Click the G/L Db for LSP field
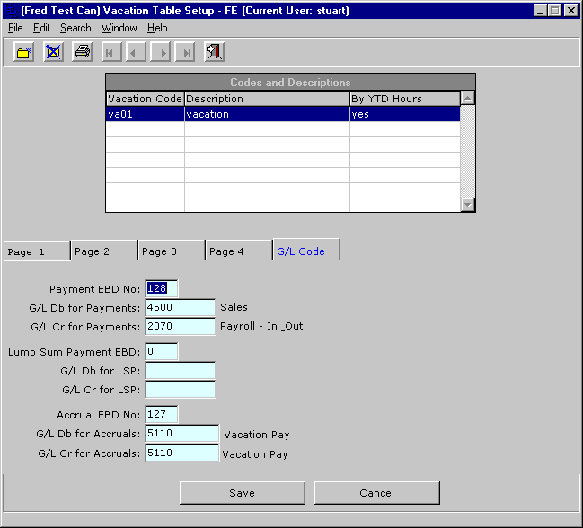This screenshot has height=528, width=583. (x=180, y=371)
